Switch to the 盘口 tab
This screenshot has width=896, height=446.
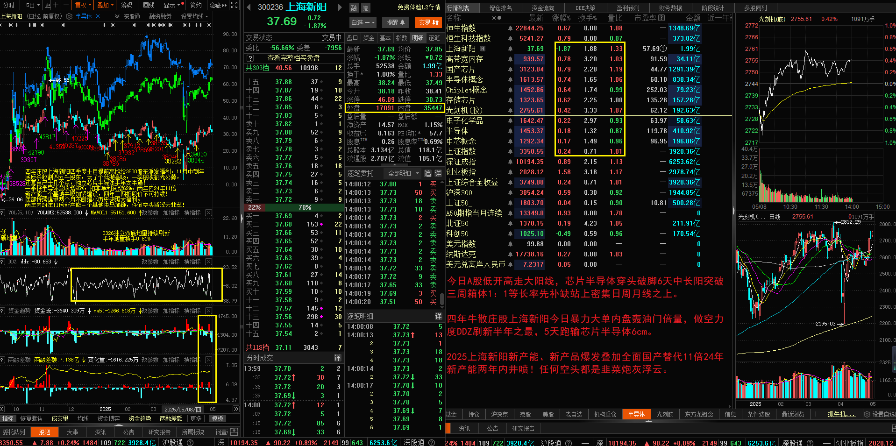pyautogui.click(x=352, y=38)
